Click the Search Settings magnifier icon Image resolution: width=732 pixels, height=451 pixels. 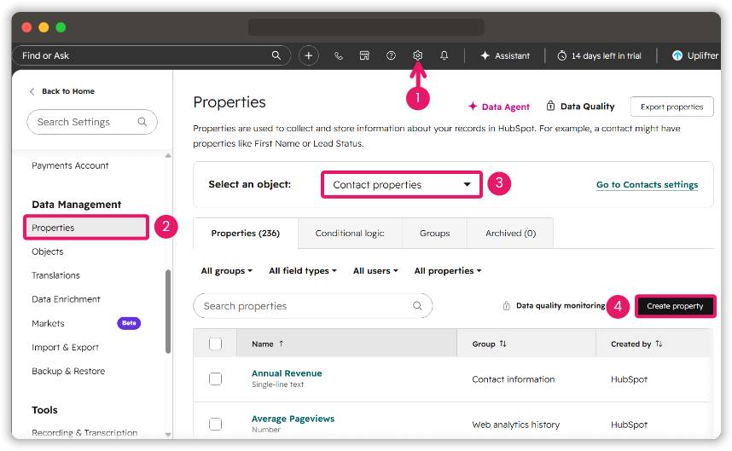142,122
